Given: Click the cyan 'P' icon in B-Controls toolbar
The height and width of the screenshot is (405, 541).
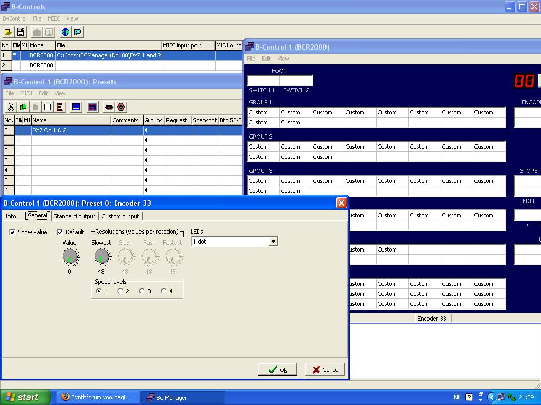Looking at the screenshot, I should point(78,32).
